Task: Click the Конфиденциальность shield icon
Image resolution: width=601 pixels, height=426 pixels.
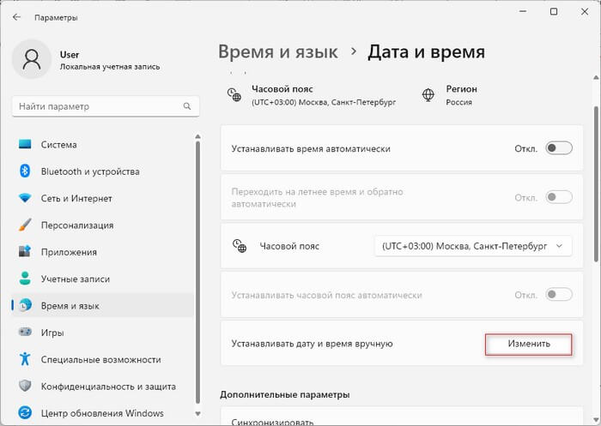Action: coord(25,386)
